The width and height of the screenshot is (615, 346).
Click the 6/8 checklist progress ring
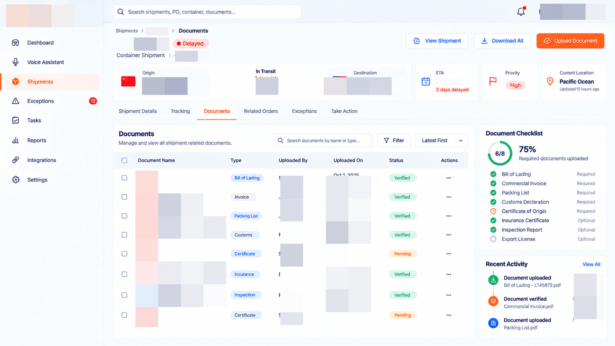tap(500, 153)
